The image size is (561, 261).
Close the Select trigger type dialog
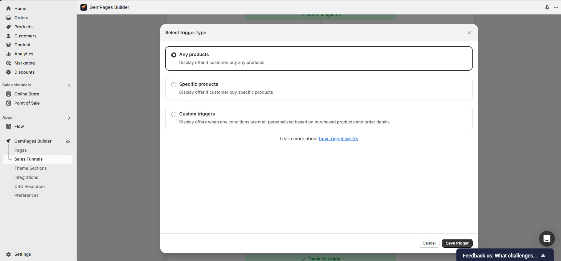pyautogui.click(x=469, y=33)
